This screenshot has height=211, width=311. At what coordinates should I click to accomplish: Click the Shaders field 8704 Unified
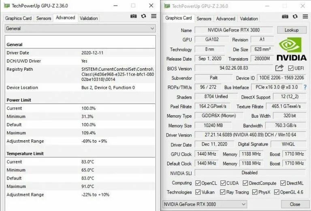pos(216,97)
